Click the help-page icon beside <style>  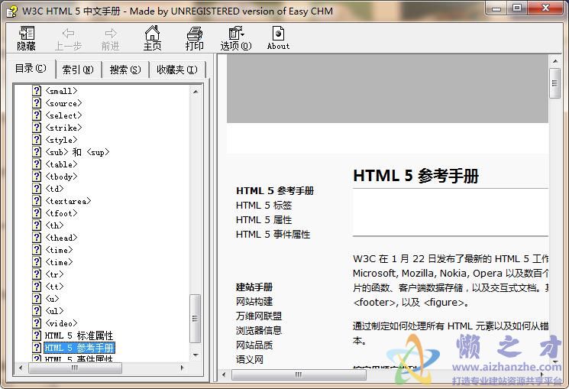[x=37, y=140]
